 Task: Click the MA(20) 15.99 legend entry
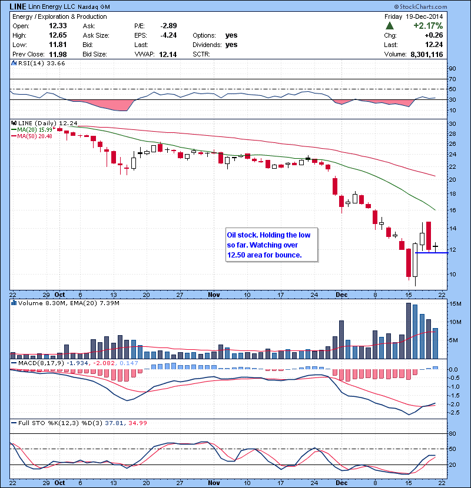click(x=32, y=130)
